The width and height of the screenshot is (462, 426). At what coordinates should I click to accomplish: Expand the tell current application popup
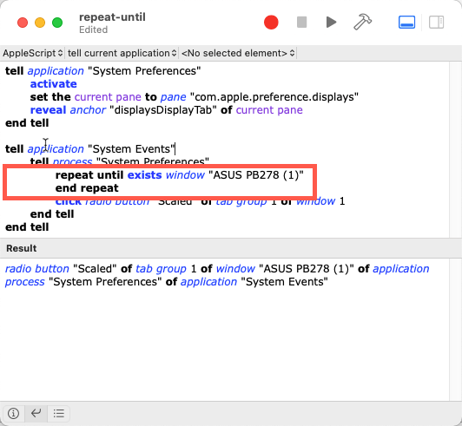[x=122, y=53]
